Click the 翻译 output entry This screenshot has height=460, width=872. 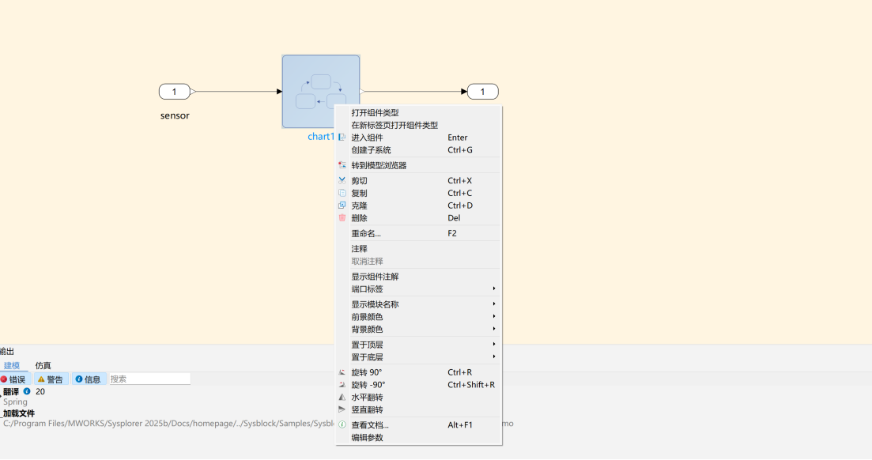click(x=11, y=391)
